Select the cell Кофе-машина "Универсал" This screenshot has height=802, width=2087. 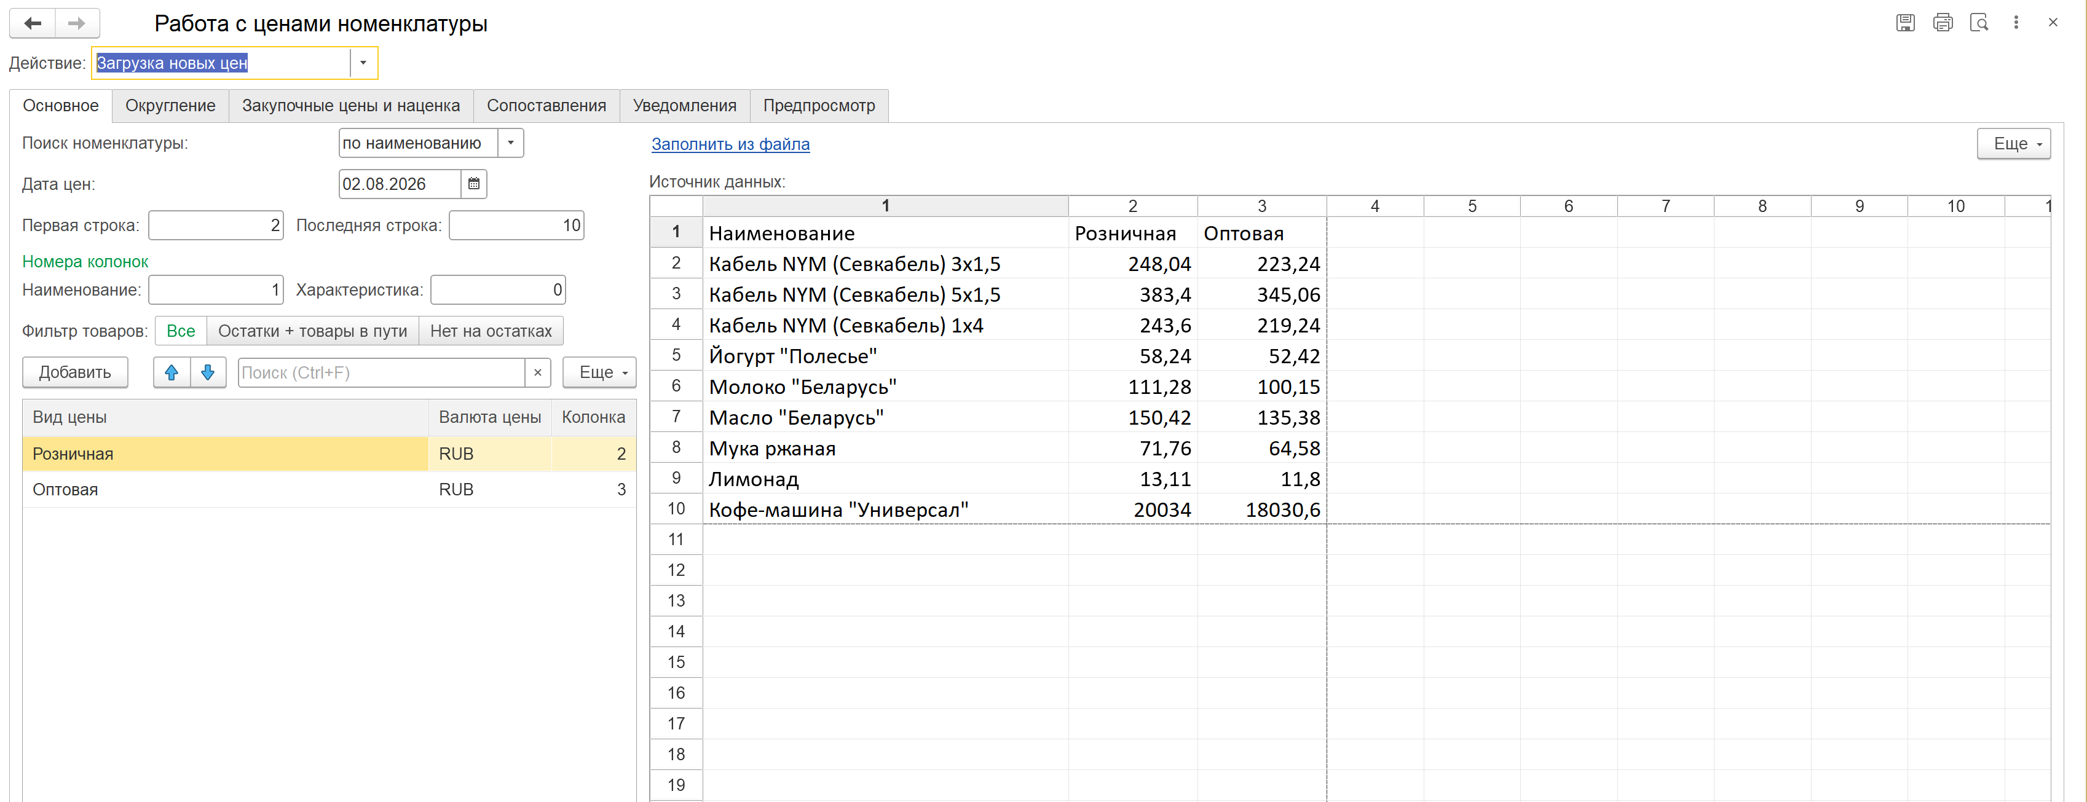point(886,510)
